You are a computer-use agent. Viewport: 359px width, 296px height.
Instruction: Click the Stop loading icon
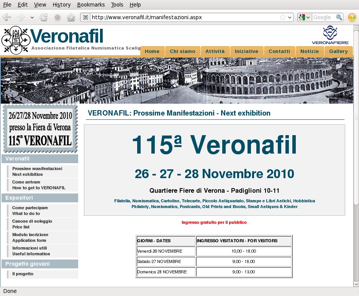click(x=57, y=17)
